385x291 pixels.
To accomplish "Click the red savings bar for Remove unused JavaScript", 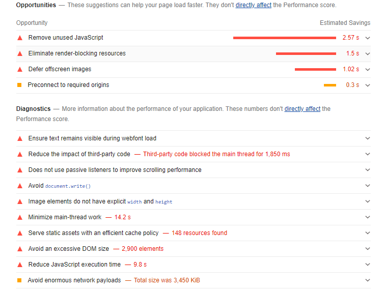I will point(284,38).
